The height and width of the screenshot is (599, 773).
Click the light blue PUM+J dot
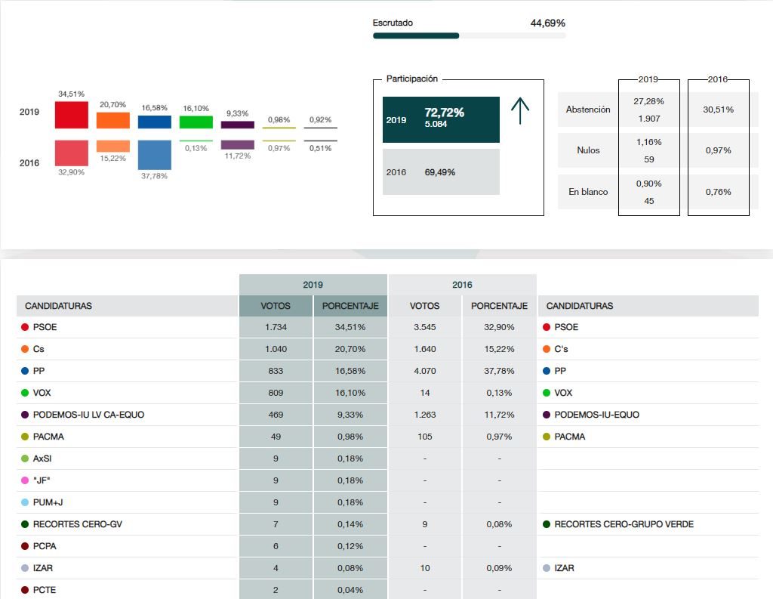pos(25,502)
